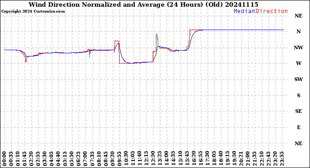Click the 16:20 time axis label

(194, 159)
